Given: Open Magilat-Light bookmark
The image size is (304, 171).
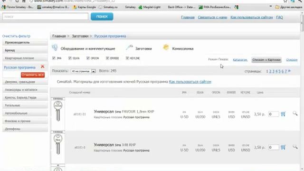Looking at the screenshot, I should (x=150, y=7).
